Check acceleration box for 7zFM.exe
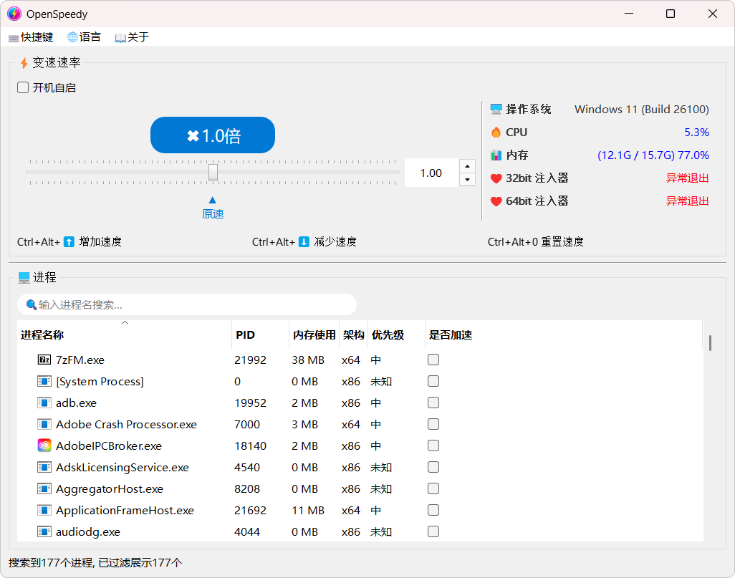 pyautogui.click(x=433, y=360)
